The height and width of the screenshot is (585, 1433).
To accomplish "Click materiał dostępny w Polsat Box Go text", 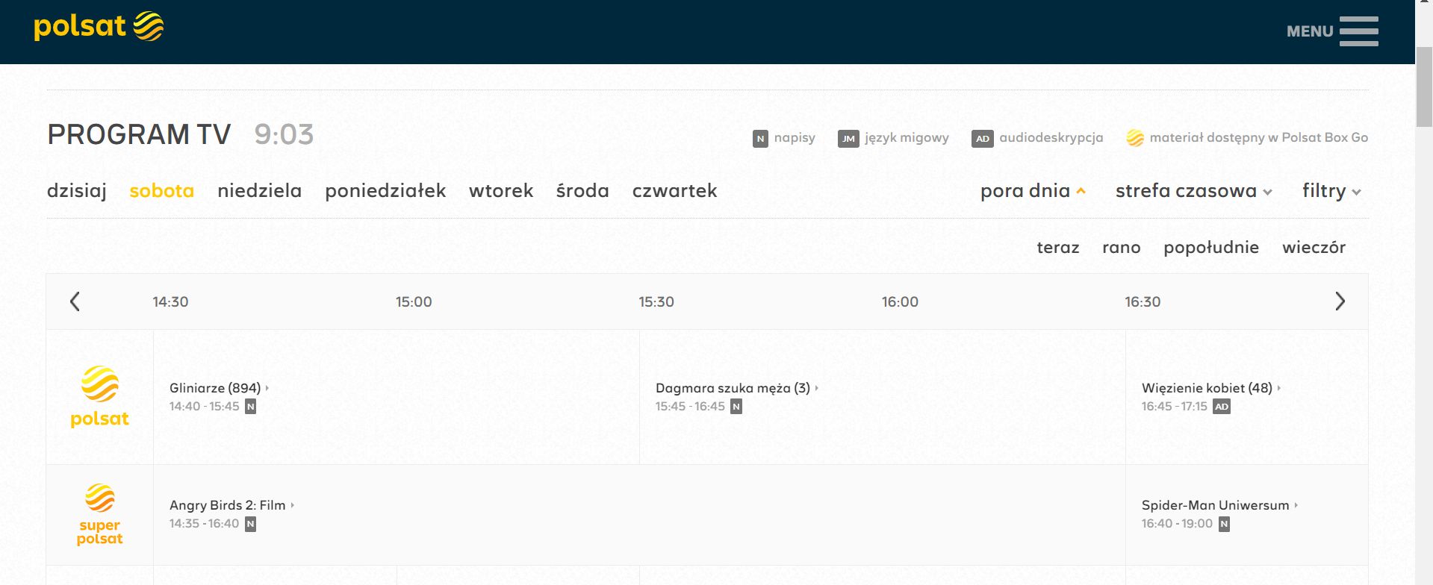I will pyautogui.click(x=1259, y=138).
